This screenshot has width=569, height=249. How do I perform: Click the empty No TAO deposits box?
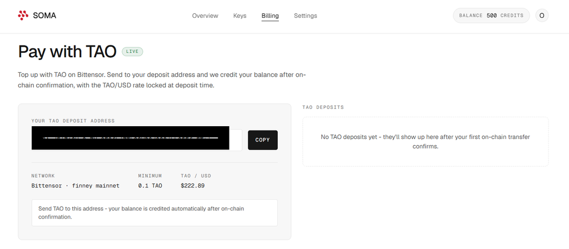[425, 142]
